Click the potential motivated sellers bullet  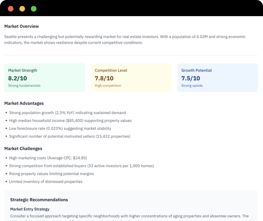coord(70,136)
